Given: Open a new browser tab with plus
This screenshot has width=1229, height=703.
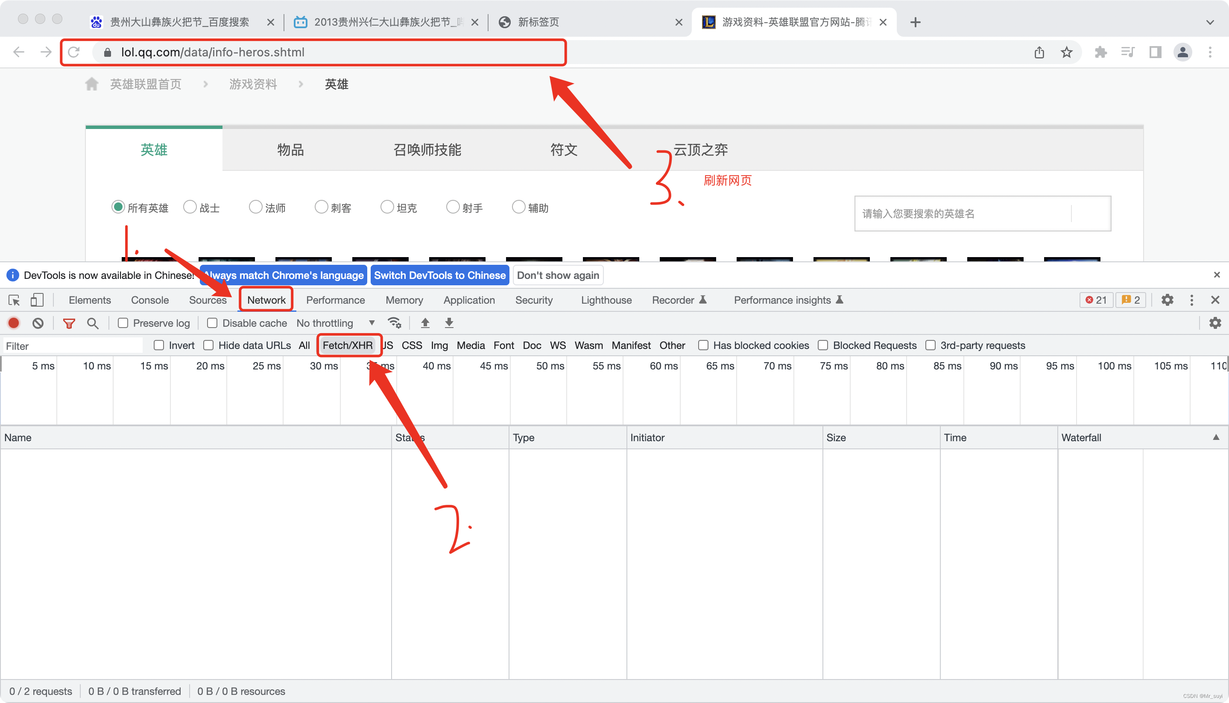Looking at the screenshot, I should [915, 22].
